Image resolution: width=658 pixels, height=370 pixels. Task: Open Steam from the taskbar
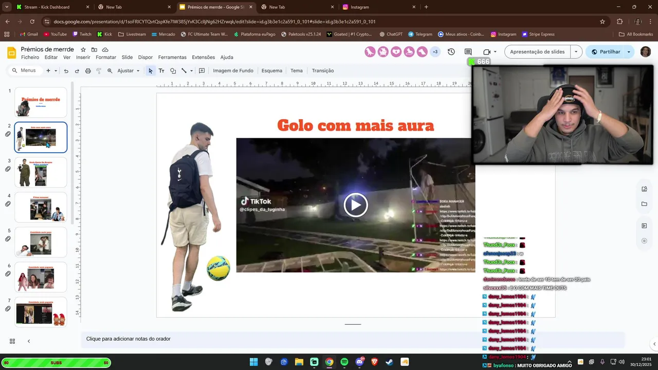(390, 362)
